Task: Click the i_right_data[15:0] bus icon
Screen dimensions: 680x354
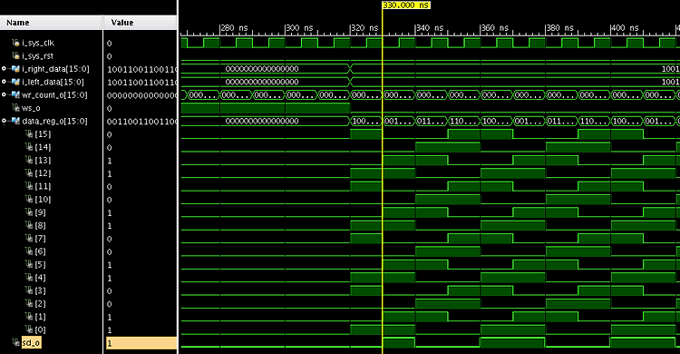Action: [15, 69]
